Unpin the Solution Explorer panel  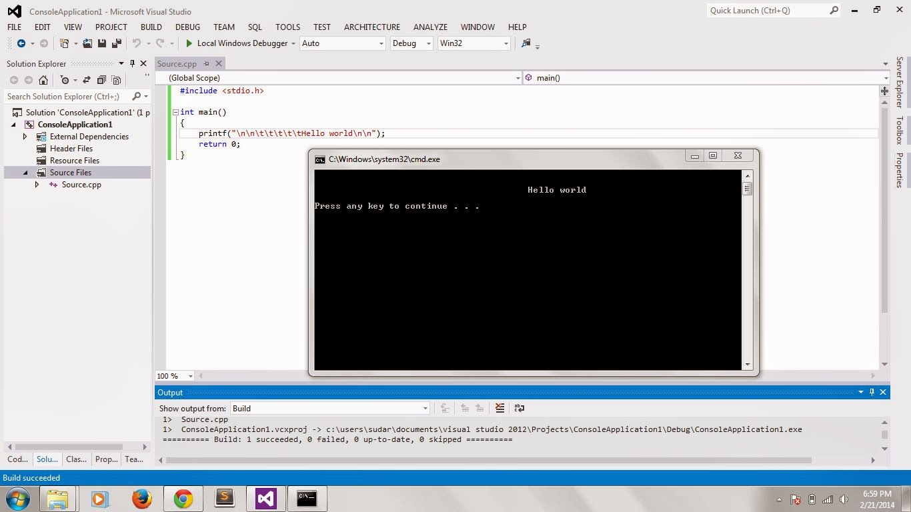(x=132, y=63)
